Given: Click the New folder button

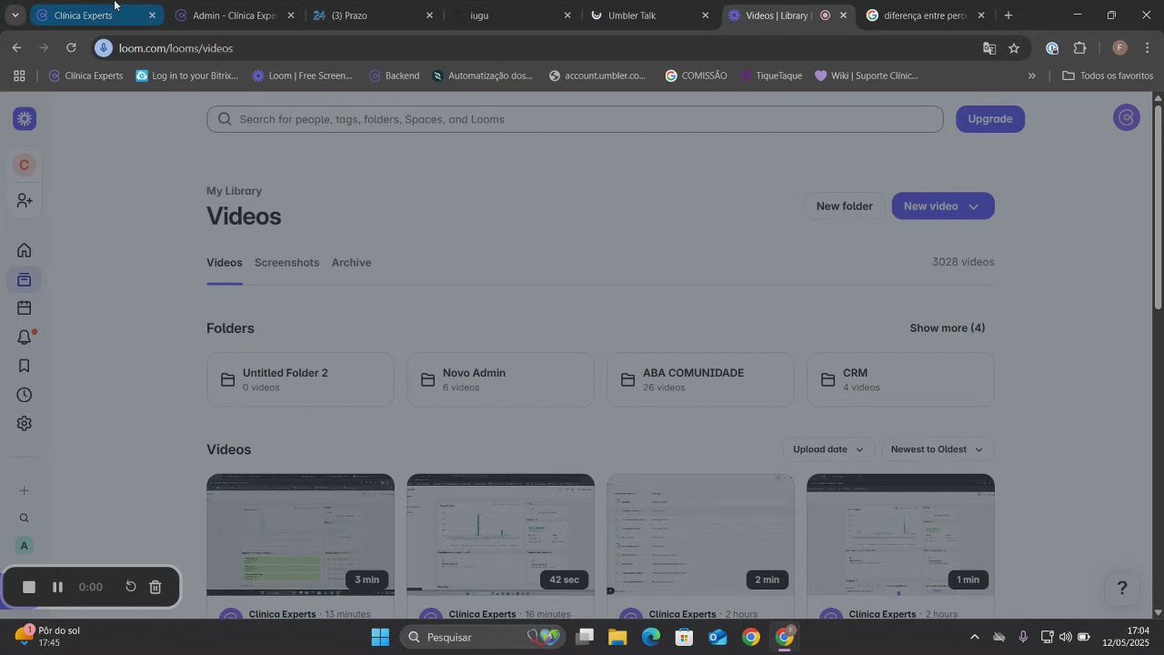Looking at the screenshot, I should click(844, 207).
